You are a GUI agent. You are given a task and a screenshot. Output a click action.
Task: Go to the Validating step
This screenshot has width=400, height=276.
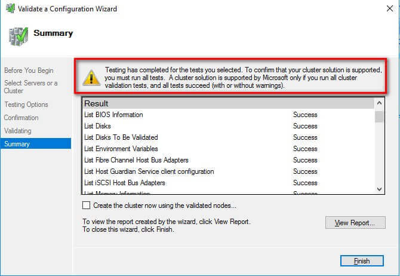(x=17, y=131)
